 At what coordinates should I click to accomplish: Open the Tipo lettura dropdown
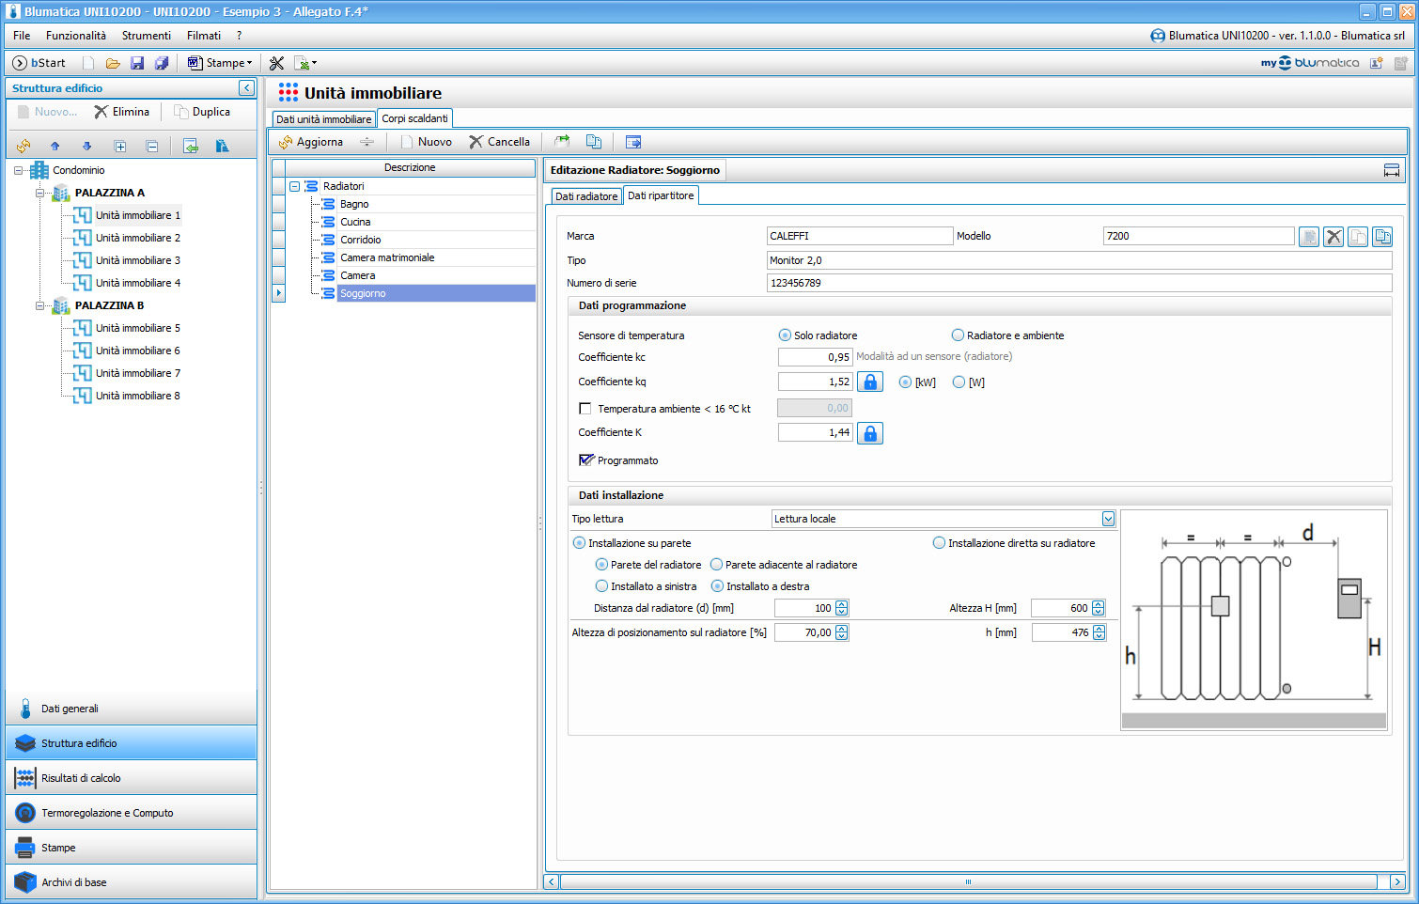click(x=1108, y=519)
